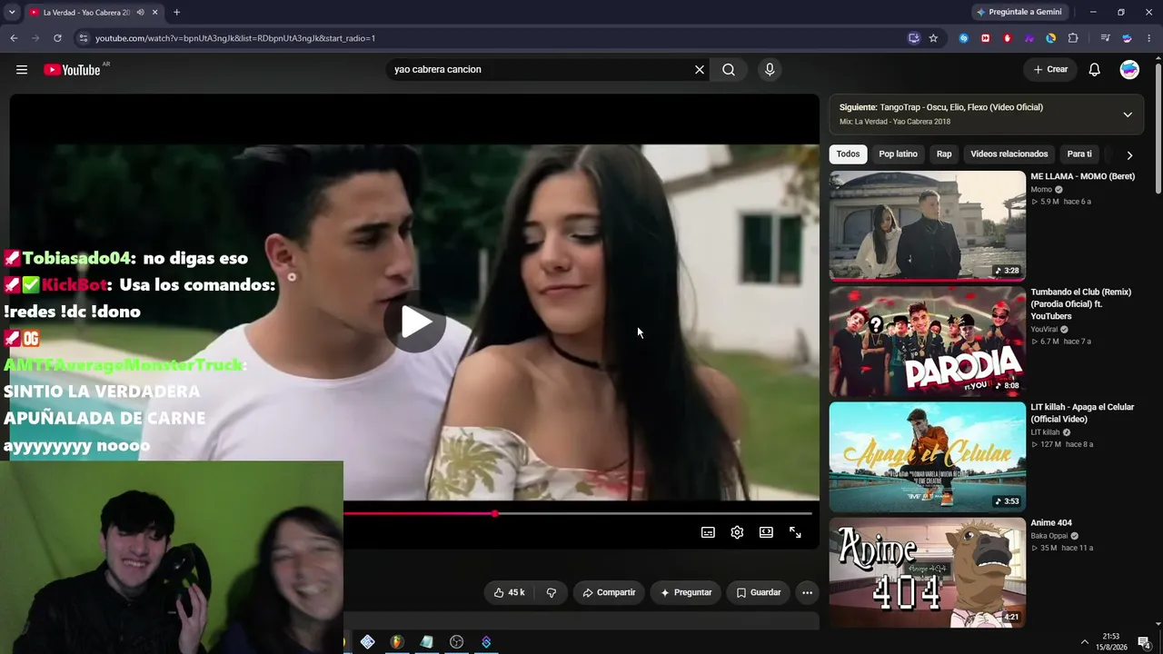Show more filter chips with the right arrow
The width and height of the screenshot is (1163, 654).
[1129, 155]
